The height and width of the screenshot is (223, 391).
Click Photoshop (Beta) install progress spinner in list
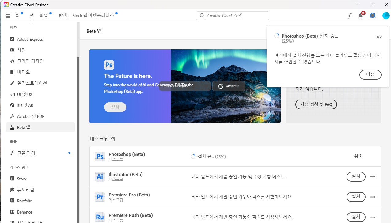tap(193, 157)
